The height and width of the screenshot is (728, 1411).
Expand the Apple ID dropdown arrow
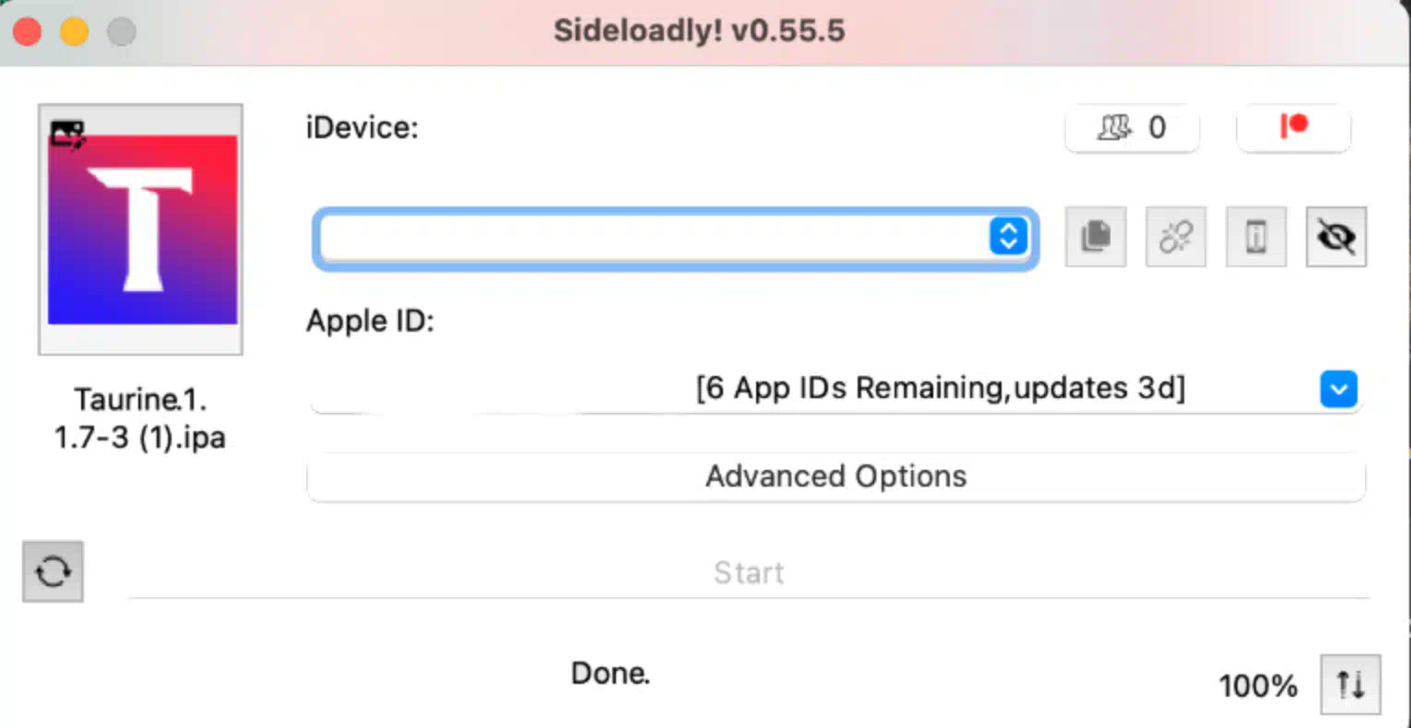coord(1338,389)
